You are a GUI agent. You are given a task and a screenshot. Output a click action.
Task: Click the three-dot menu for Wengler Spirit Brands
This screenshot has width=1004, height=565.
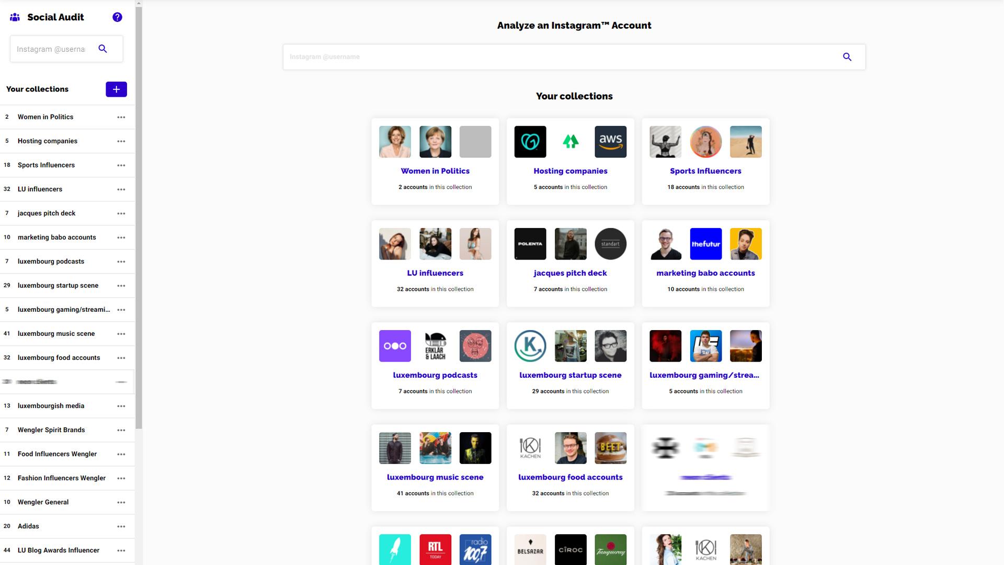121,430
